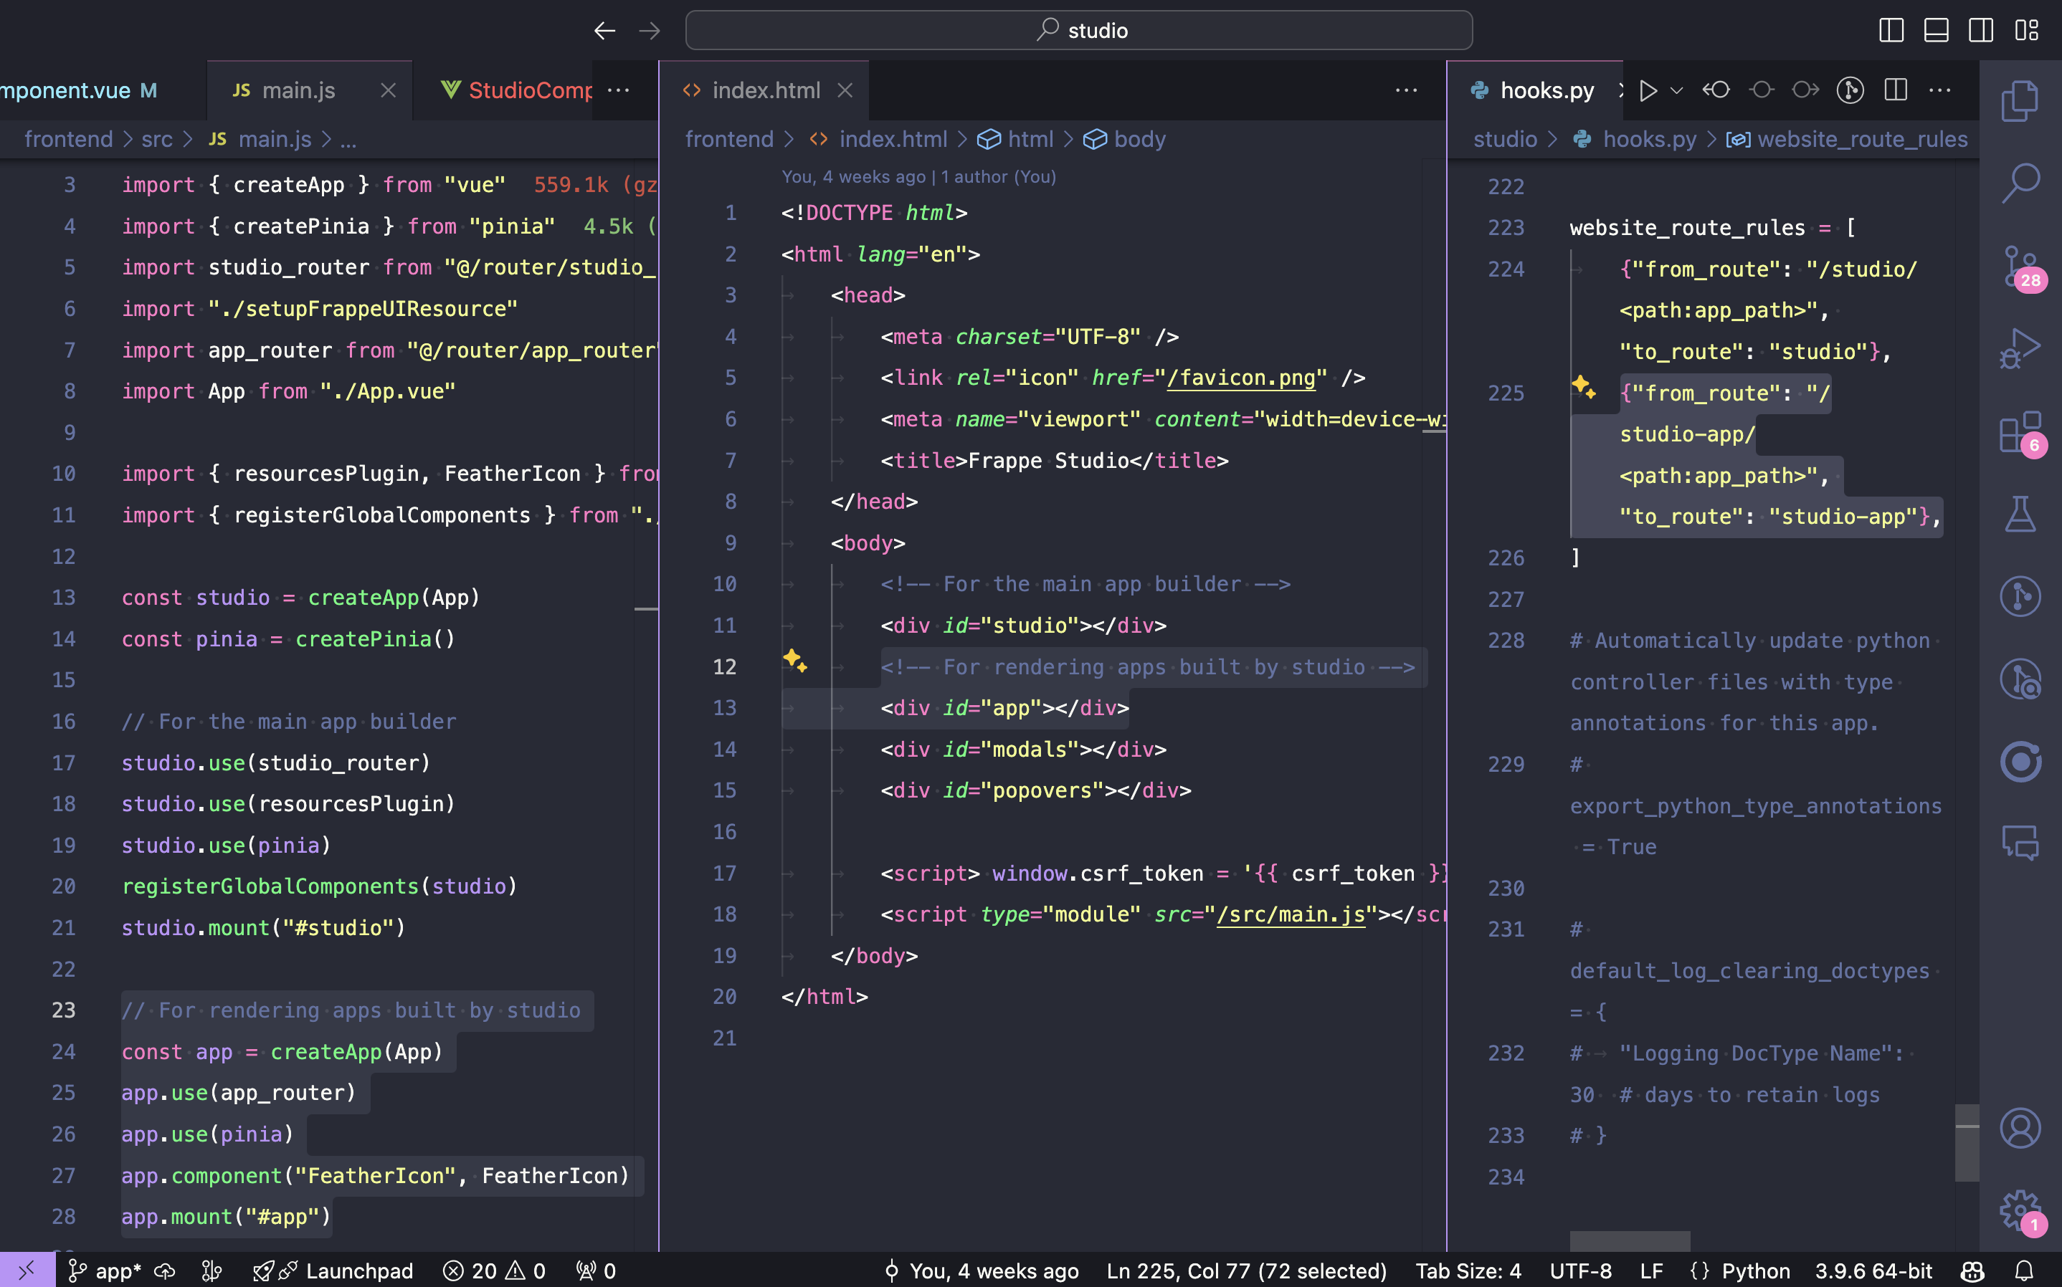Open the Search view in the activity bar
Viewport: 2062px width, 1287px height.
coord(2020,183)
